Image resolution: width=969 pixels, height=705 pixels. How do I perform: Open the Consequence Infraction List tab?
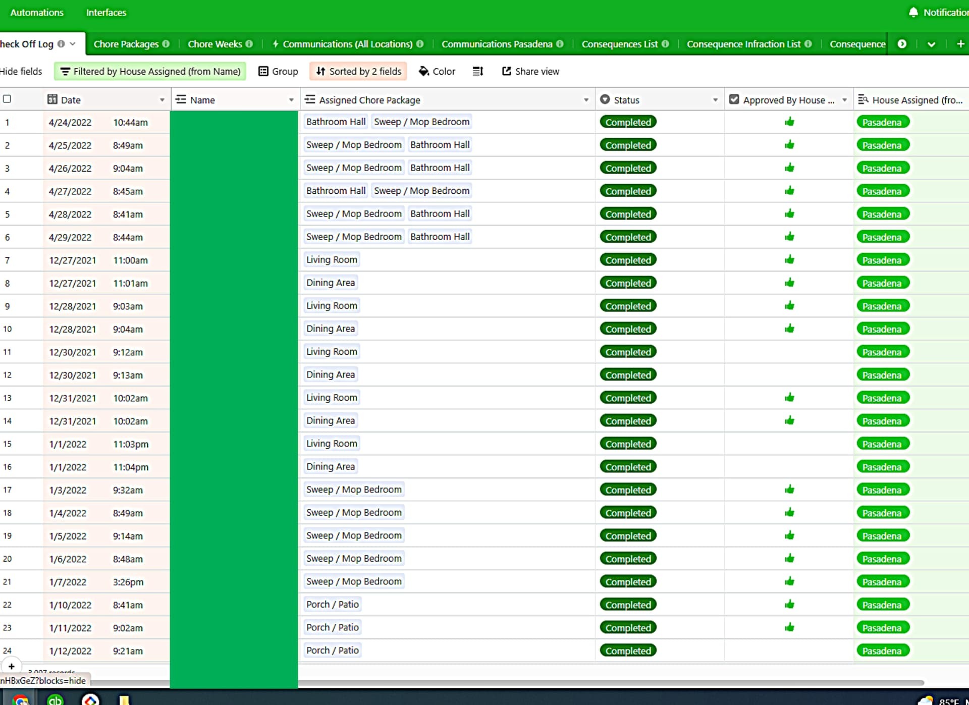click(x=743, y=44)
